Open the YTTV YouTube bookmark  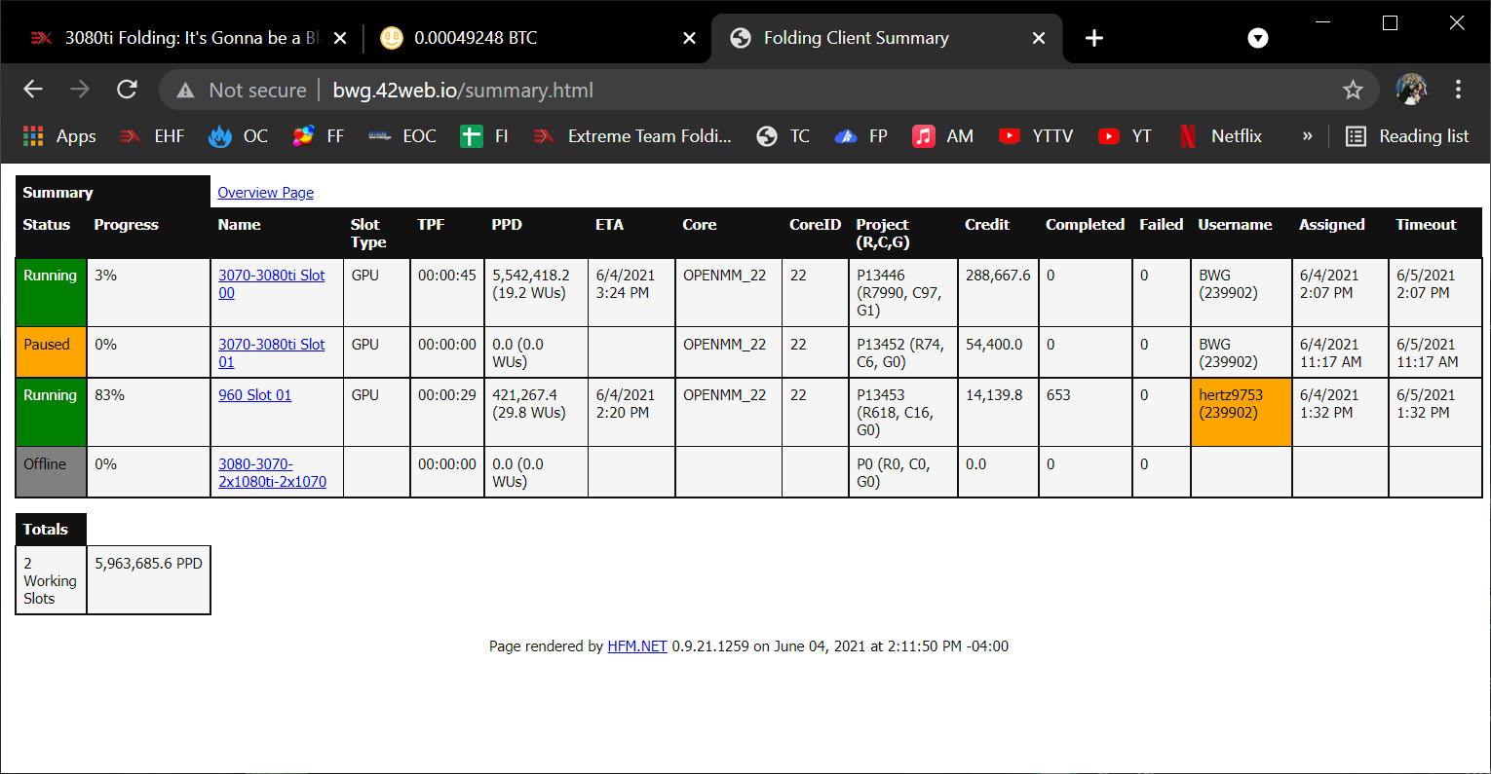point(1036,136)
